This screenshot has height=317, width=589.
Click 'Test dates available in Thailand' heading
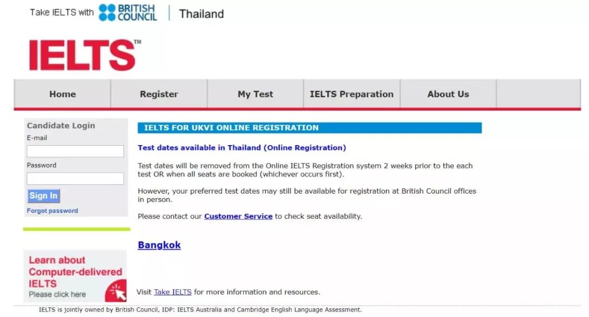pyautogui.click(x=242, y=147)
